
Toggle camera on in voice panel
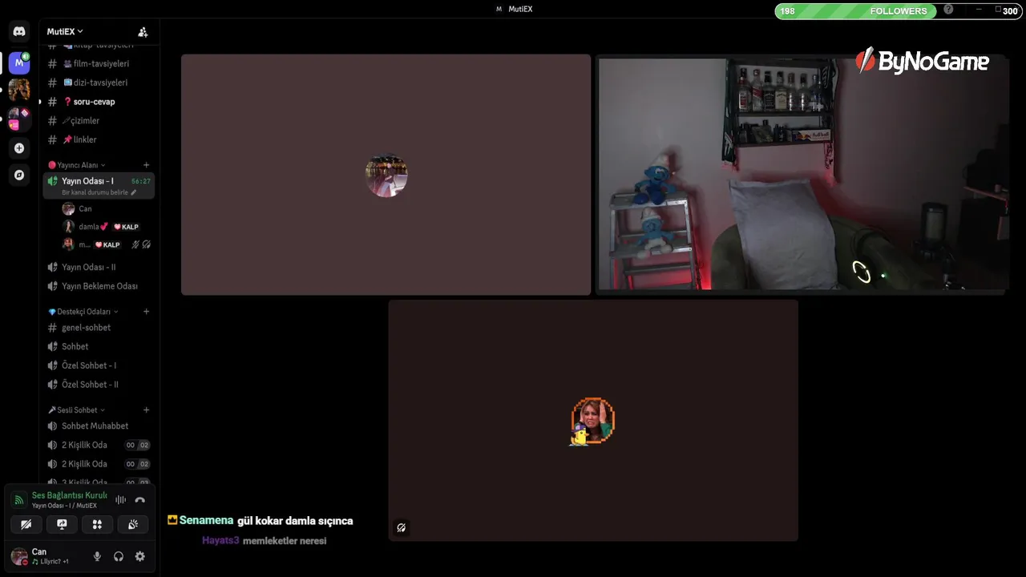[26, 524]
